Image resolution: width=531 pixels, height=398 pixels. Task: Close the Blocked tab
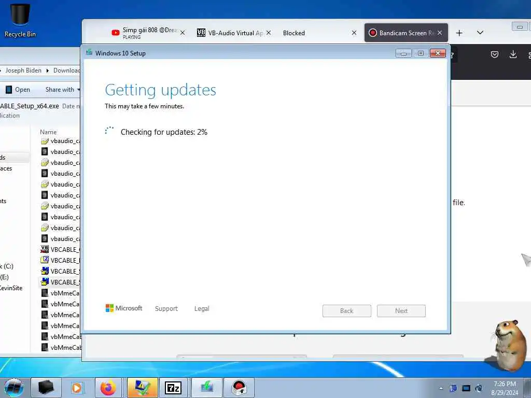click(x=354, y=33)
